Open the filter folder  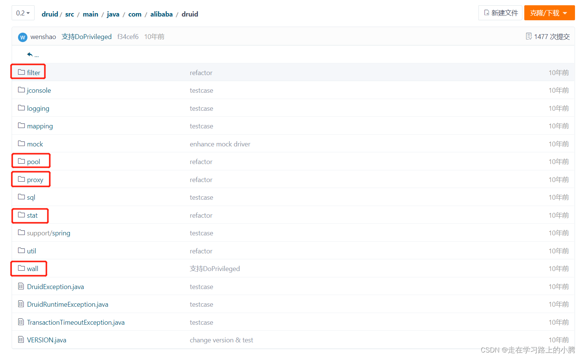(x=33, y=73)
